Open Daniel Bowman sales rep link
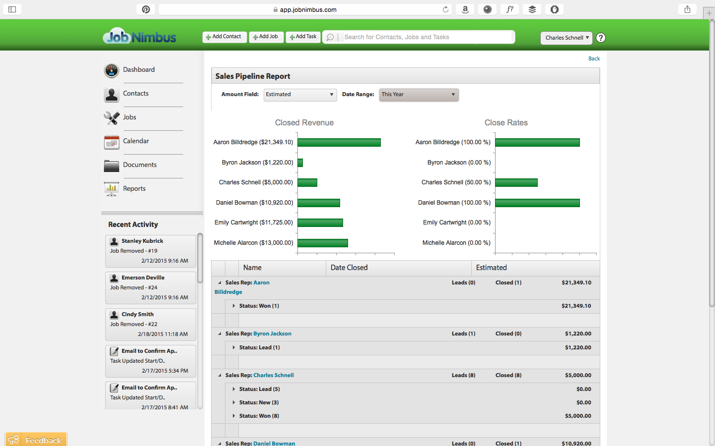715x446 pixels. (x=274, y=443)
